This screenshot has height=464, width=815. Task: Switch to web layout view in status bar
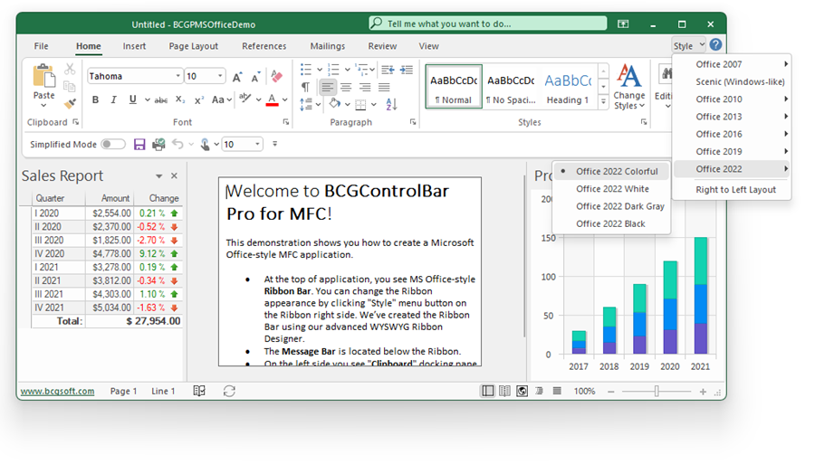coord(522,391)
